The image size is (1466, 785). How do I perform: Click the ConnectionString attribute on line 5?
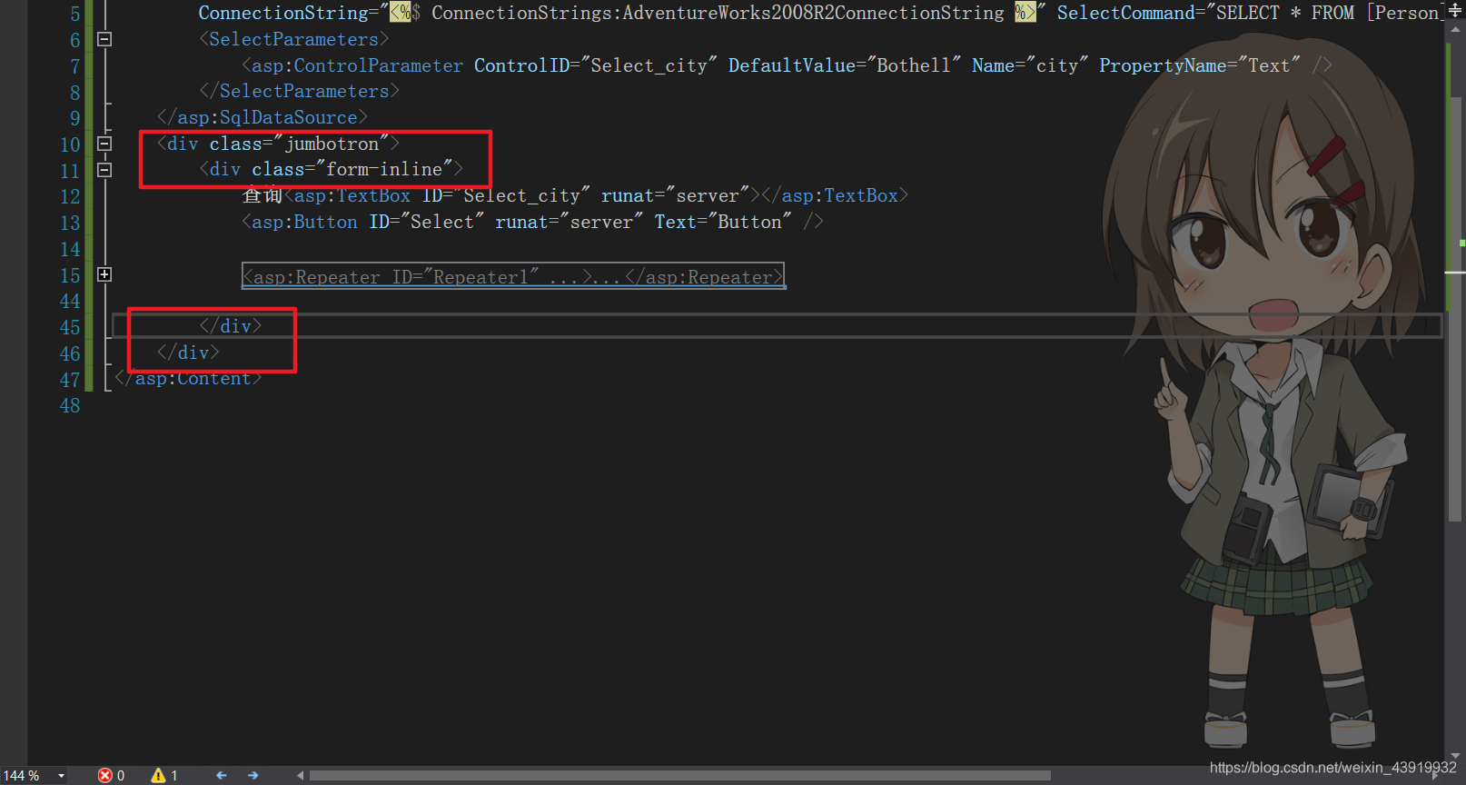[283, 13]
